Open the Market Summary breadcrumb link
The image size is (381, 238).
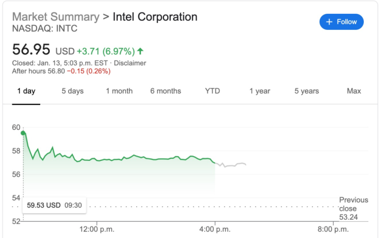coord(55,17)
